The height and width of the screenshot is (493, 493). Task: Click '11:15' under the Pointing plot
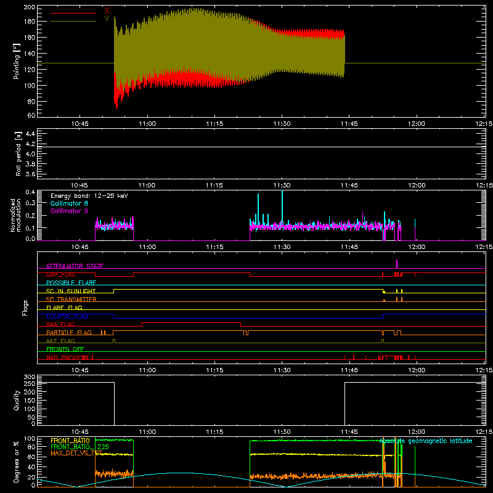(214, 124)
